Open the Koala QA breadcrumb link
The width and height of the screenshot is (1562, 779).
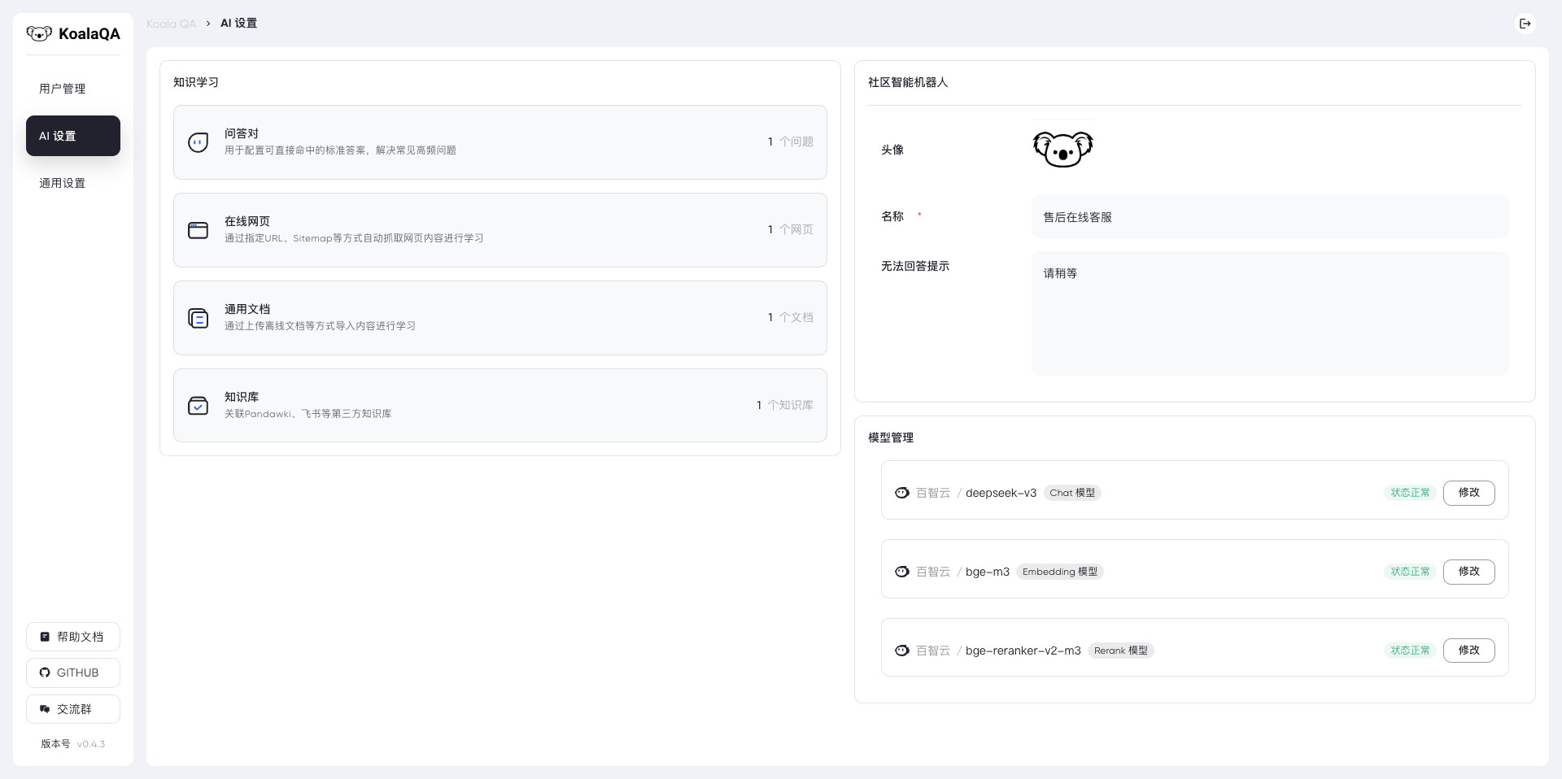point(171,24)
